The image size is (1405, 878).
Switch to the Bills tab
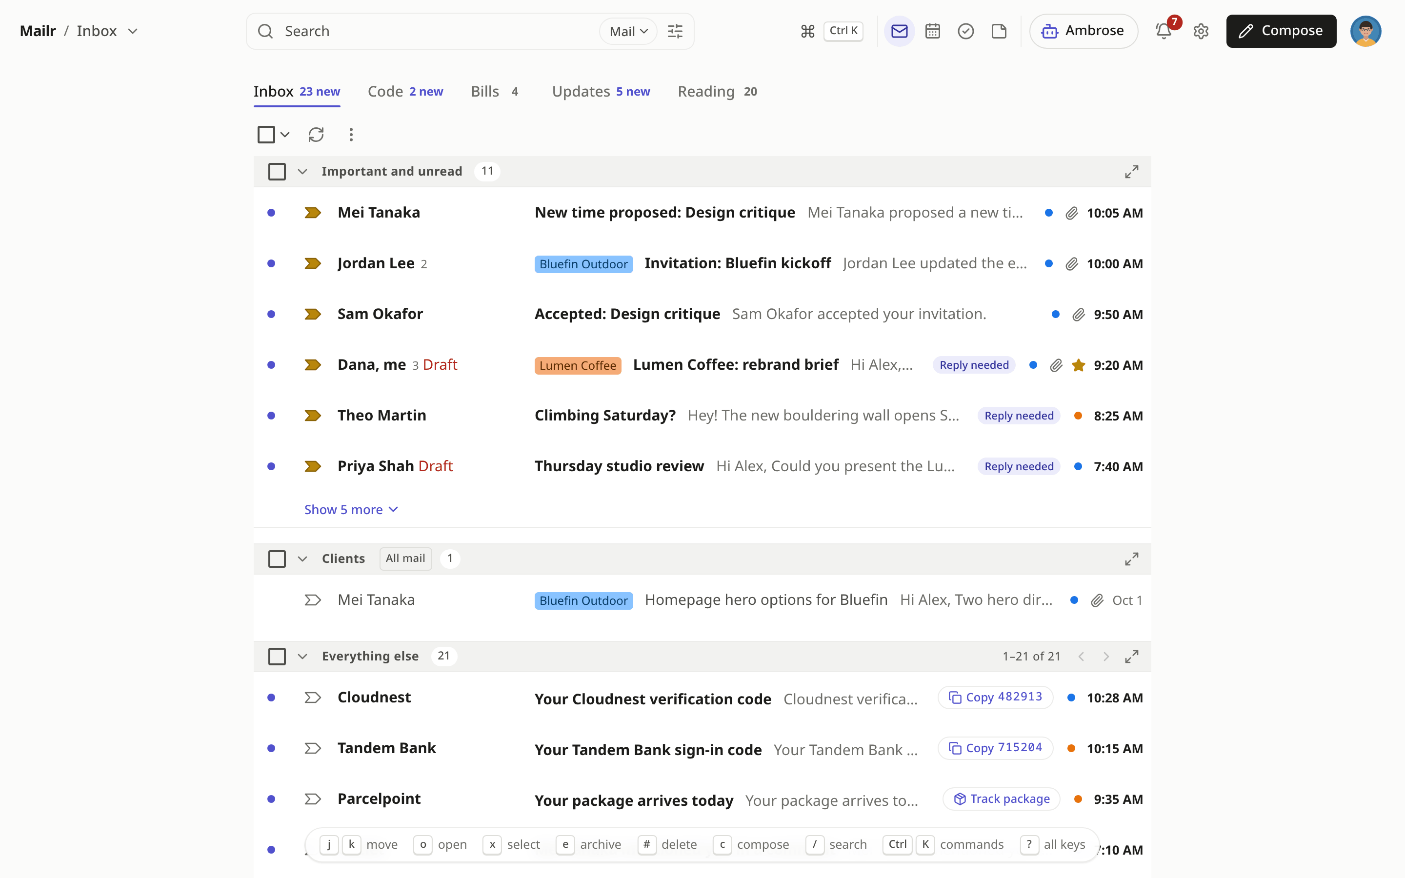point(495,92)
